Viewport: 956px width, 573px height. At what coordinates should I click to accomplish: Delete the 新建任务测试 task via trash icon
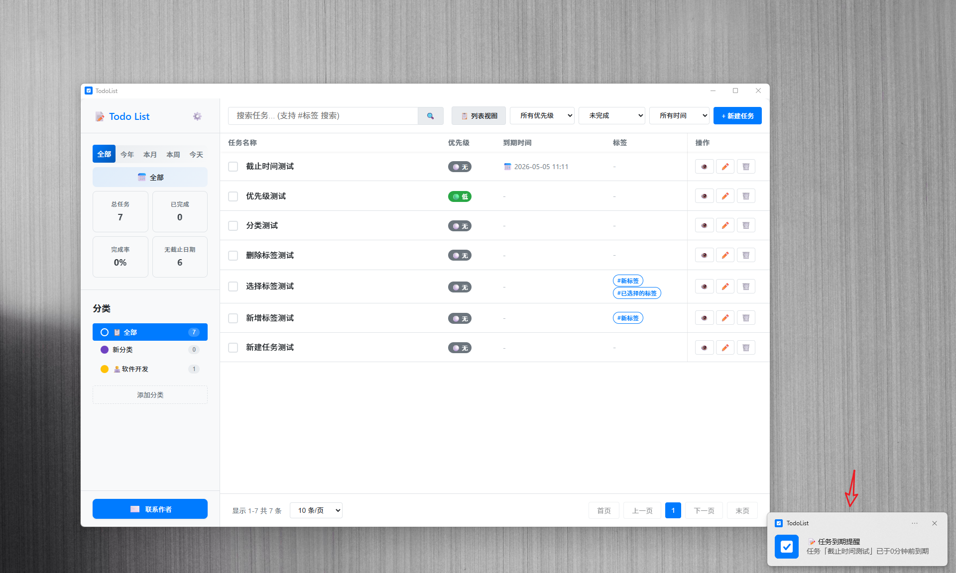click(746, 348)
